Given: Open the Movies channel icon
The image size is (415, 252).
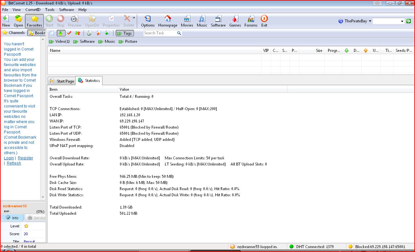Looking at the screenshot, I should tap(187, 21).
